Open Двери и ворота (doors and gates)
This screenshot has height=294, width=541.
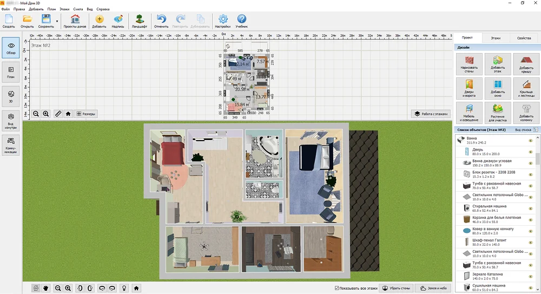click(470, 88)
